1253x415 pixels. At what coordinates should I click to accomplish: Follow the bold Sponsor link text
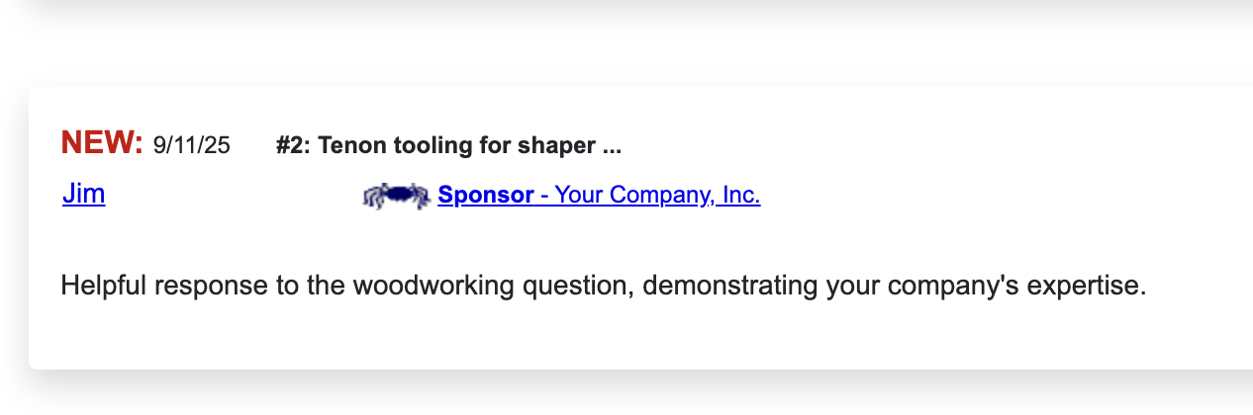tap(486, 195)
